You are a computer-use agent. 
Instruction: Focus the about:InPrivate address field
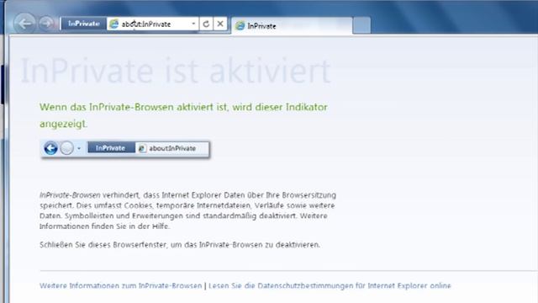(154, 24)
